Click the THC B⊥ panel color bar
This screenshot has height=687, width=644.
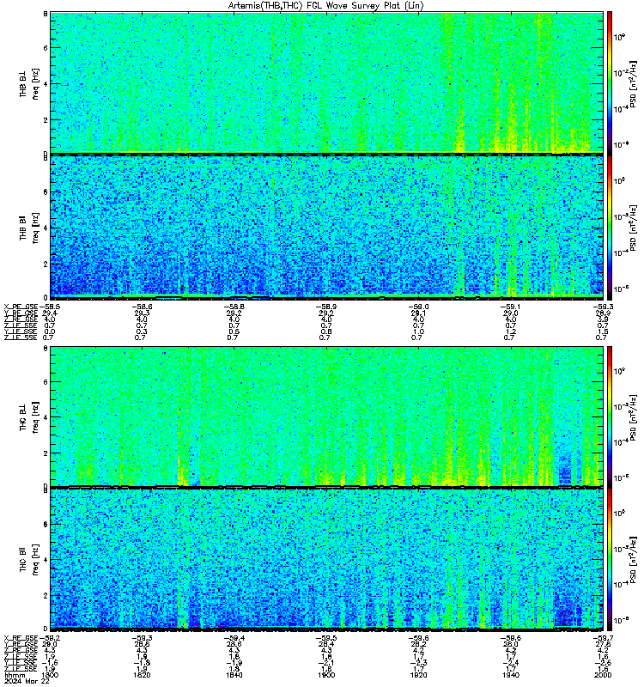(x=610, y=416)
